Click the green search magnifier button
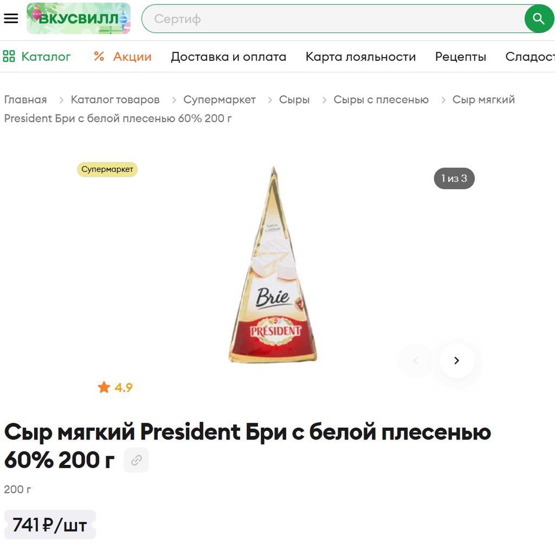This screenshot has height=544, width=555. coord(538,19)
